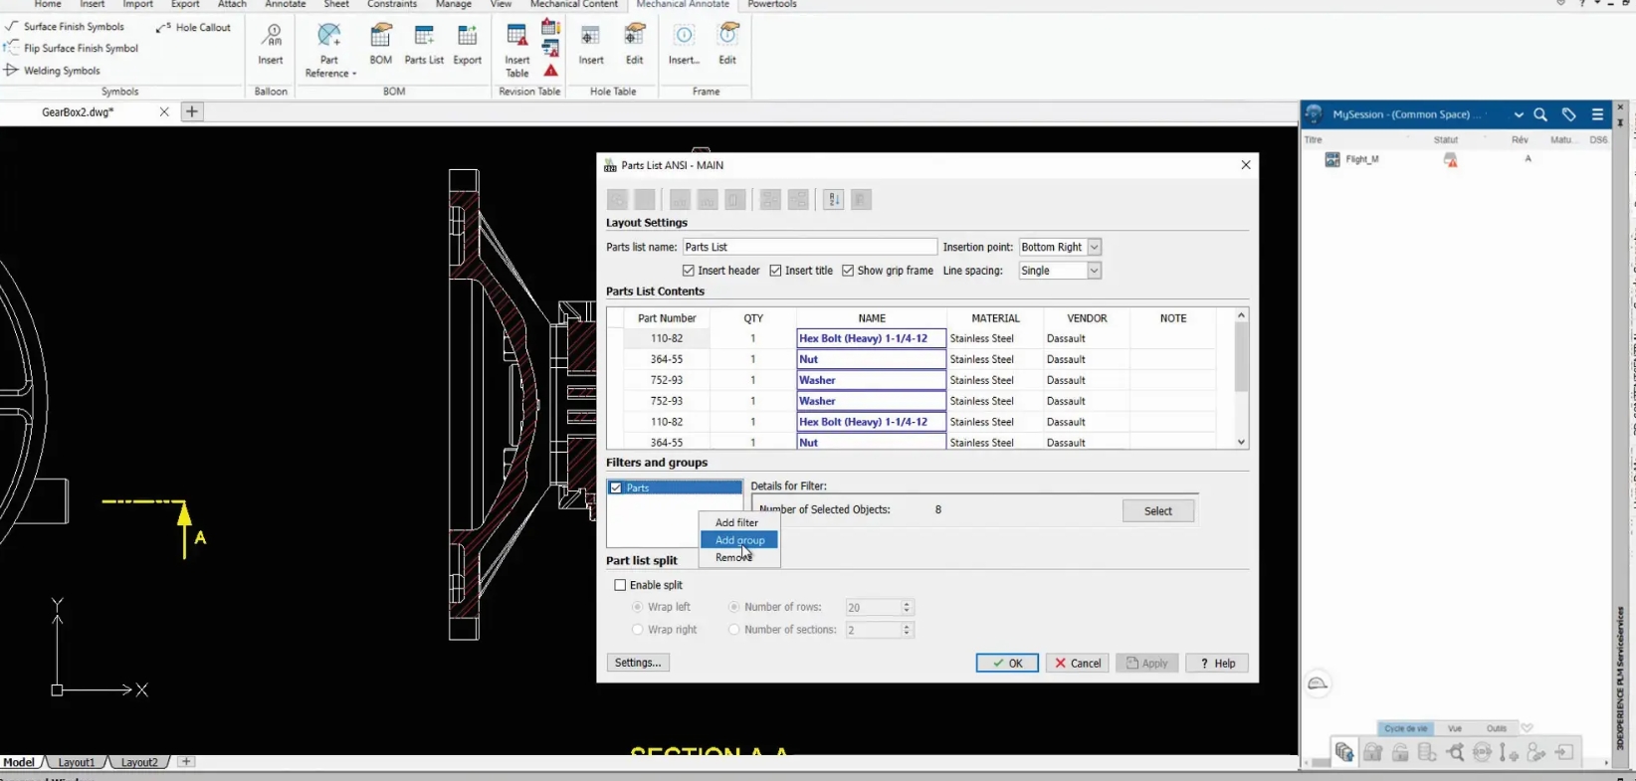Screen dimensions: 1636x781
Task: Choose Add group from context menu
Action: [739, 540]
